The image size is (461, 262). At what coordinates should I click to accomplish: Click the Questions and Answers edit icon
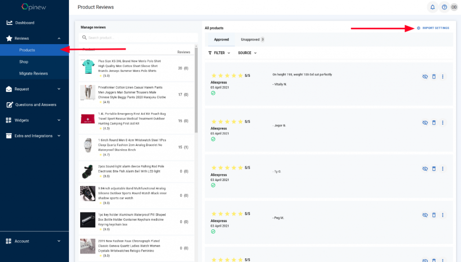9,105
